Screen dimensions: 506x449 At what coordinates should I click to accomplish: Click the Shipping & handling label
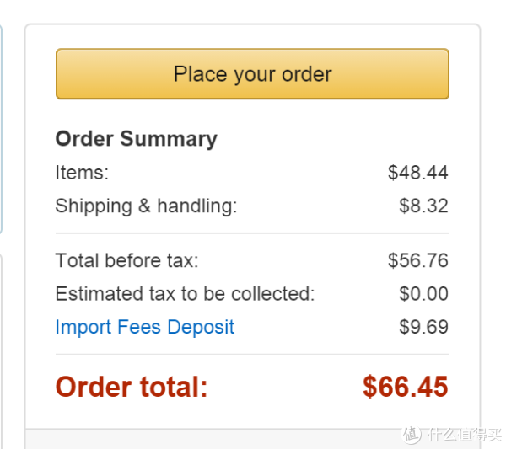[x=146, y=206]
